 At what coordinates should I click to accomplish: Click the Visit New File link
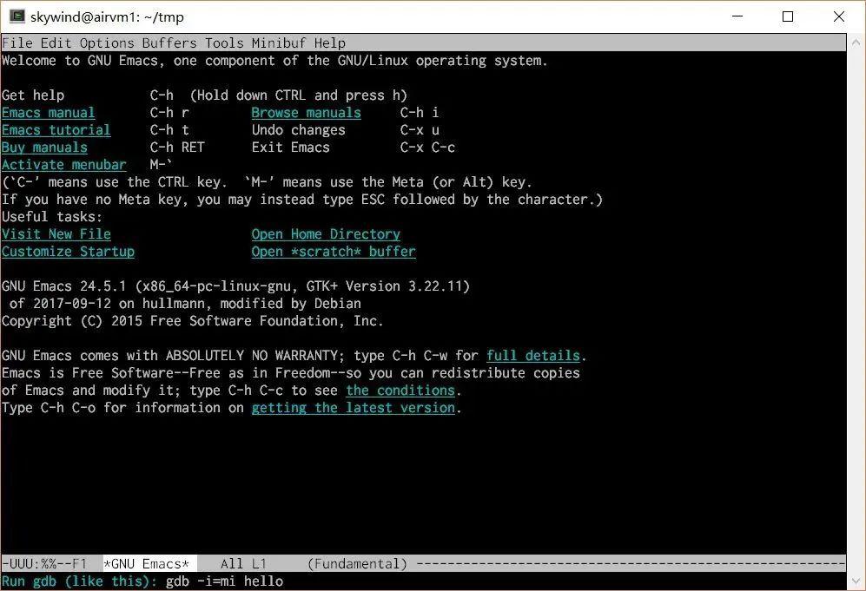[56, 234]
